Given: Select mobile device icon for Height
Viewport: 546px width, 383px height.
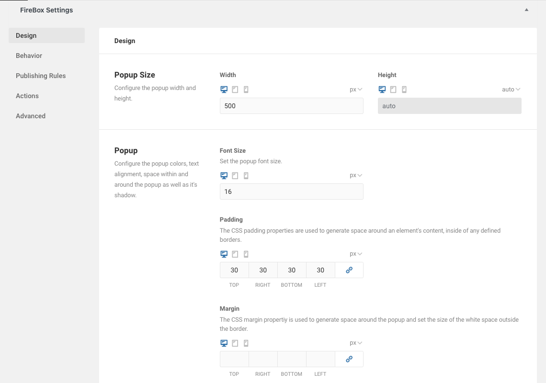Looking at the screenshot, I should pyautogui.click(x=404, y=90).
